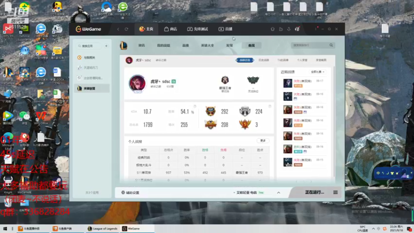Click the S11单双排 row label
The image size is (414, 233).
coord(143,172)
